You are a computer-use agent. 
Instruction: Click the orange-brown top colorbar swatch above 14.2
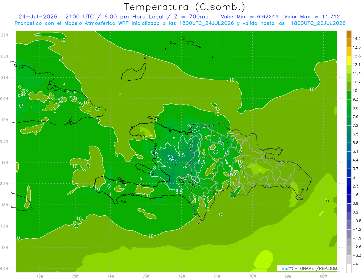(349, 34)
